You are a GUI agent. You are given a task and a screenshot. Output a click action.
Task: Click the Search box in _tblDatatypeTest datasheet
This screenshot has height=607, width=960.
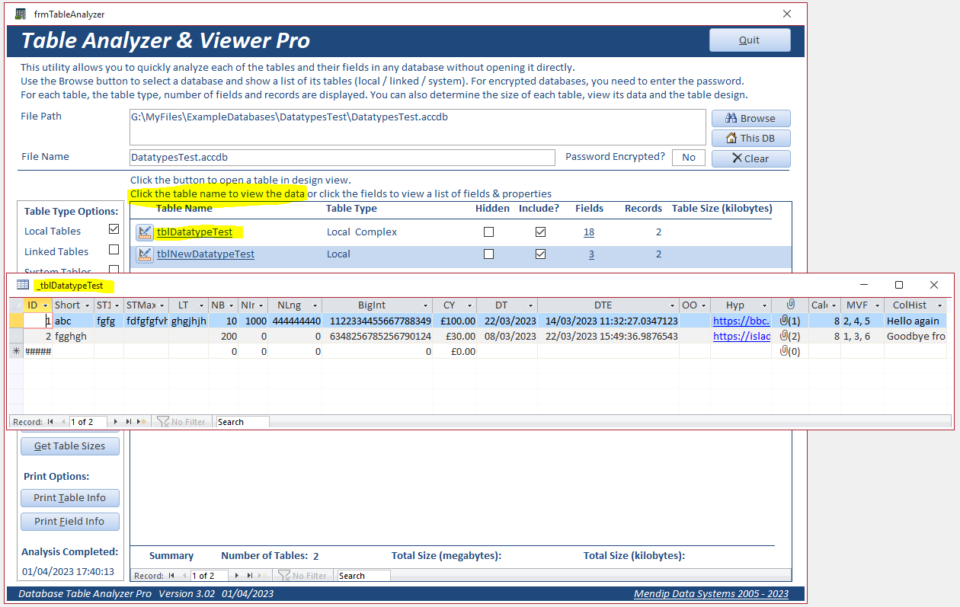(x=242, y=422)
